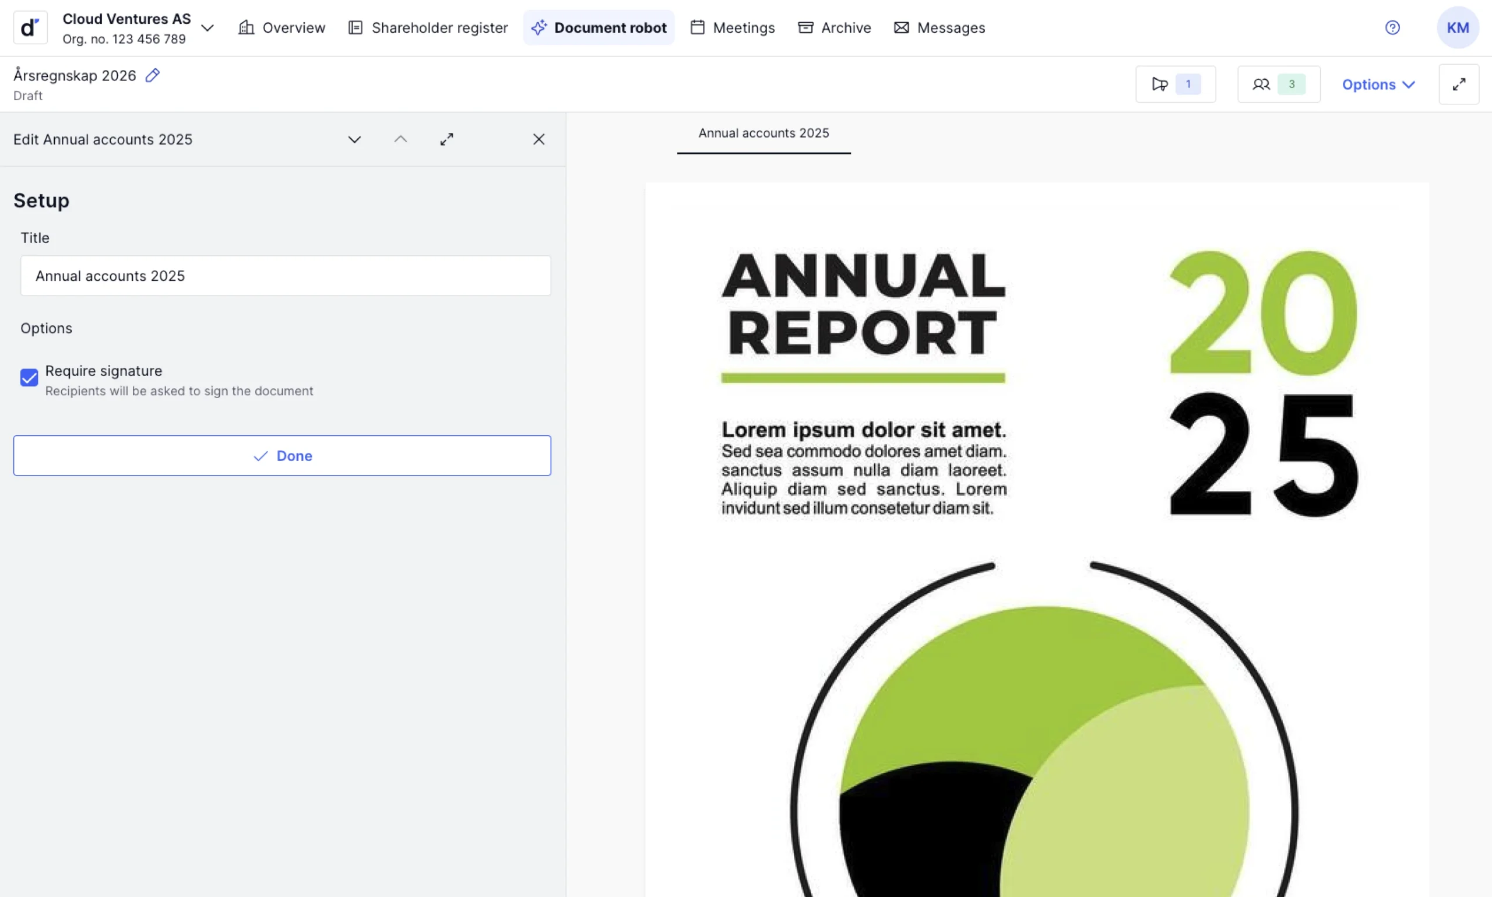1492x897 pixels.
Task: Click the up chevron in the edit panel header
Action: click(x=400, y=140)
